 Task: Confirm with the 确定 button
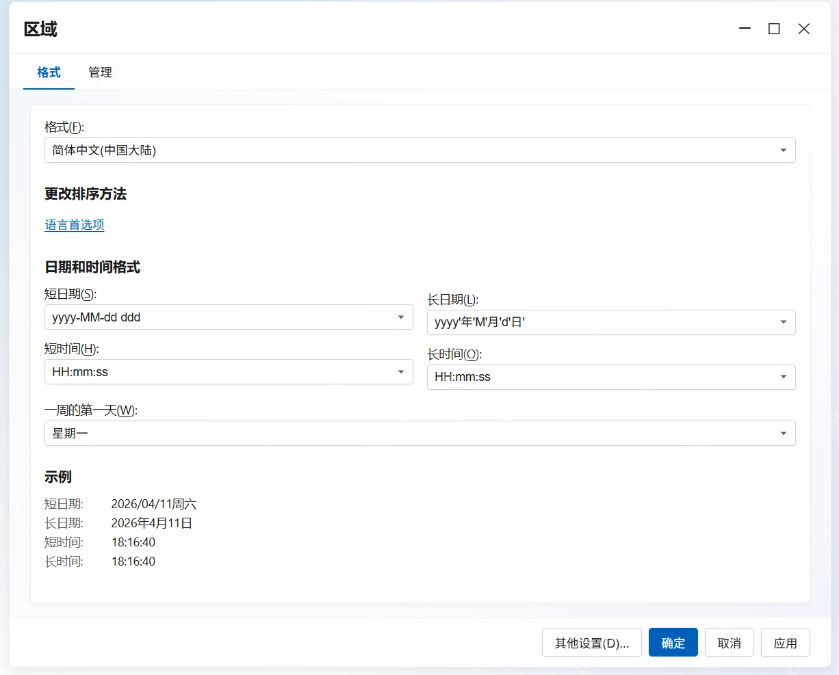673,643
